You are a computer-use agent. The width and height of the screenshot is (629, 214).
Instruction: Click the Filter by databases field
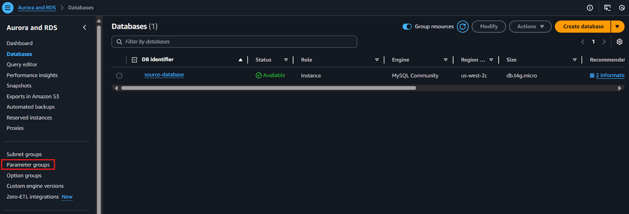pos(234,42)
